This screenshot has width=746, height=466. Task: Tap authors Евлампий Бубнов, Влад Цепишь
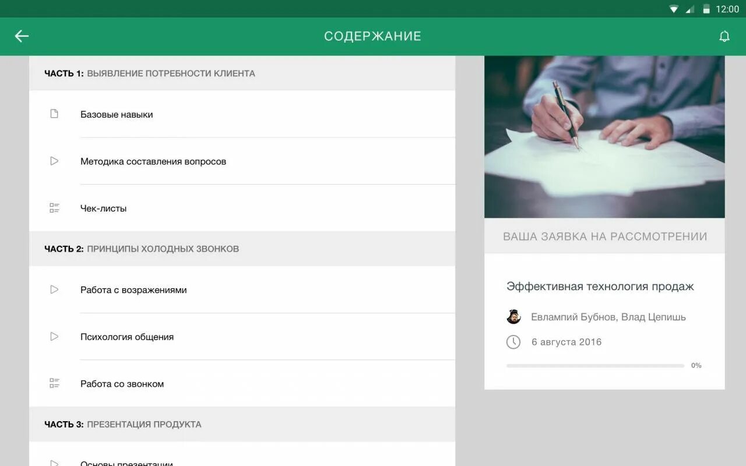608,317
